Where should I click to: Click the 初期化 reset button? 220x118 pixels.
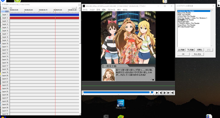200,50
